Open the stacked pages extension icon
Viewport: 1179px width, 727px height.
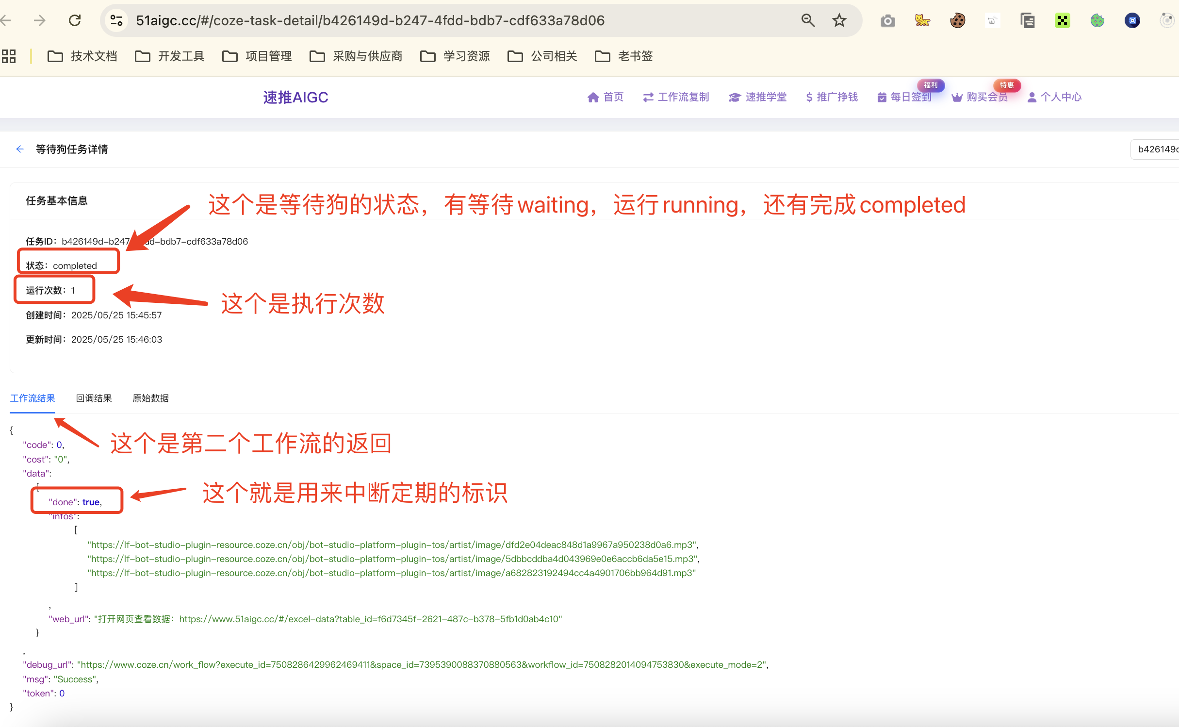click(1027, 20)
